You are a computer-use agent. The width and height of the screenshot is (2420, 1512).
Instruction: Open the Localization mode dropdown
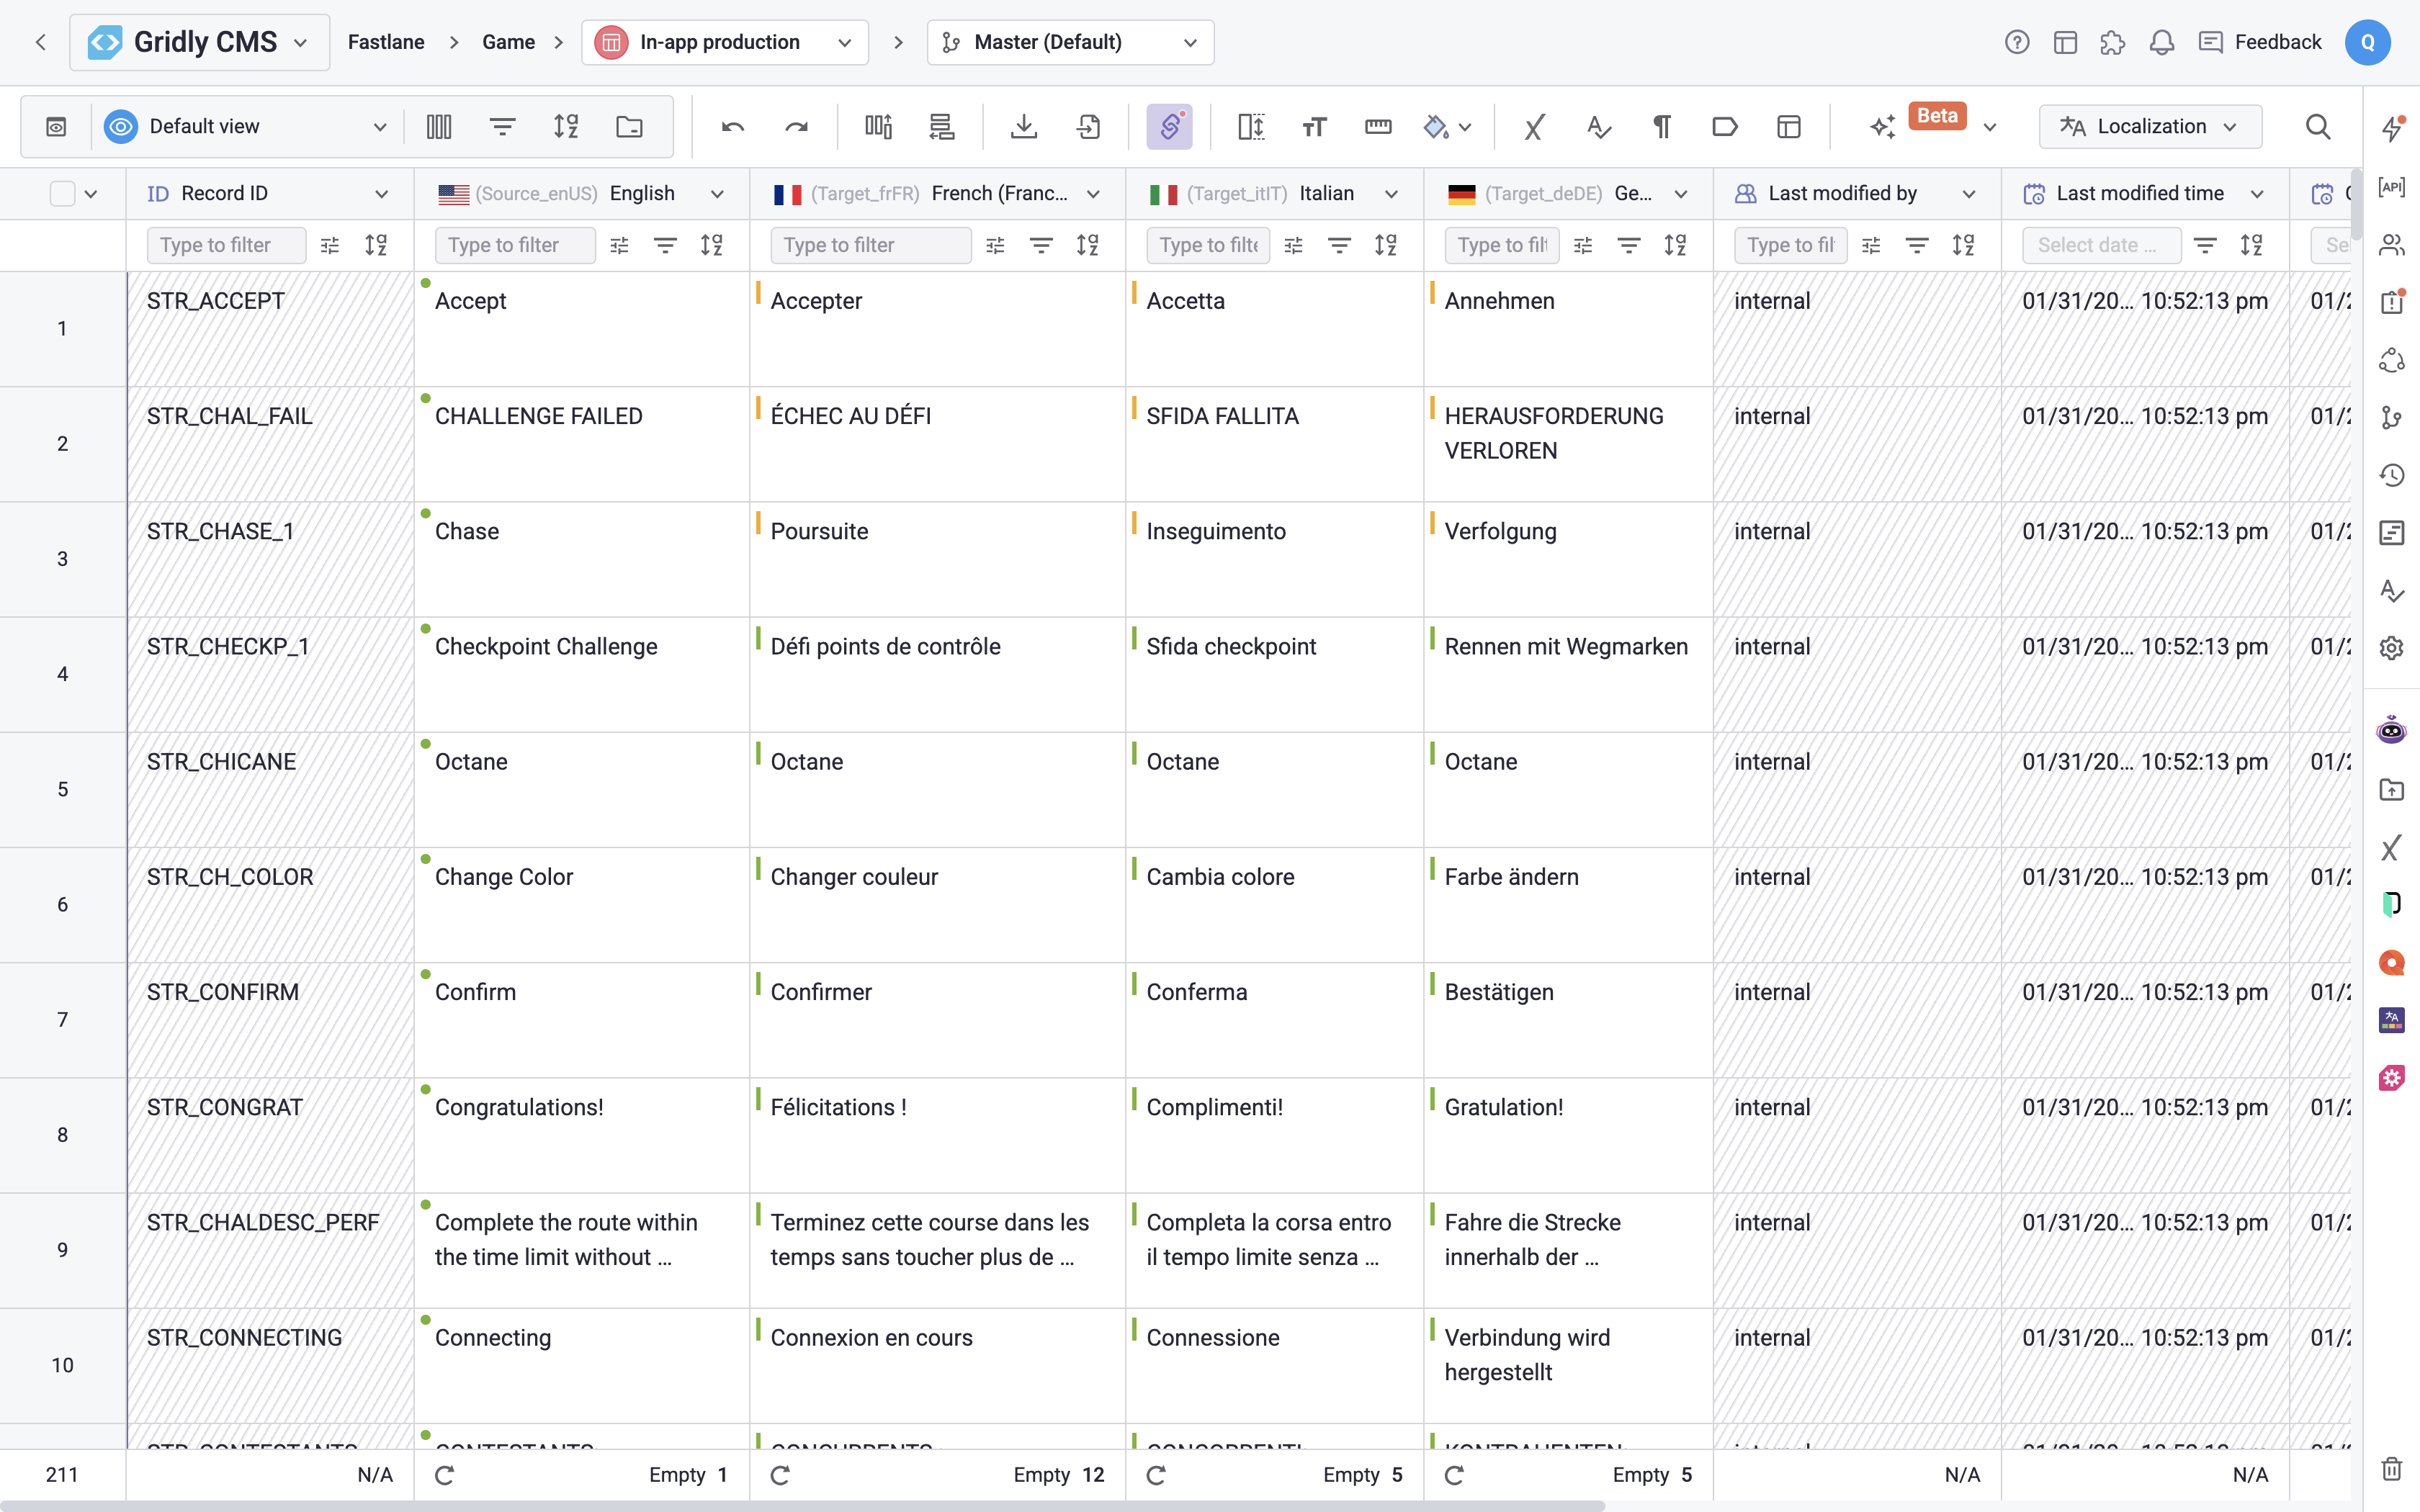[2150, 127]
